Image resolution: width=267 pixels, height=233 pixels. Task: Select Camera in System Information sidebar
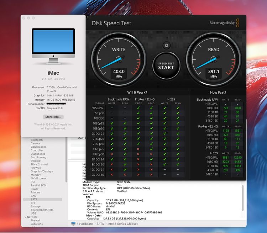[x=36, y=143]
